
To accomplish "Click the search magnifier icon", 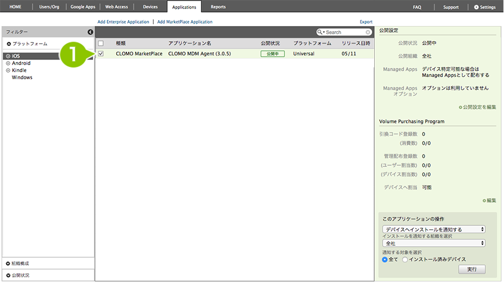I will pos(321,32).
